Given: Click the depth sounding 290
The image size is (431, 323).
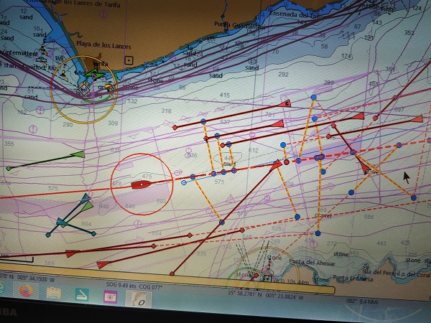Looking at the screenshot, I should (68, 125).
